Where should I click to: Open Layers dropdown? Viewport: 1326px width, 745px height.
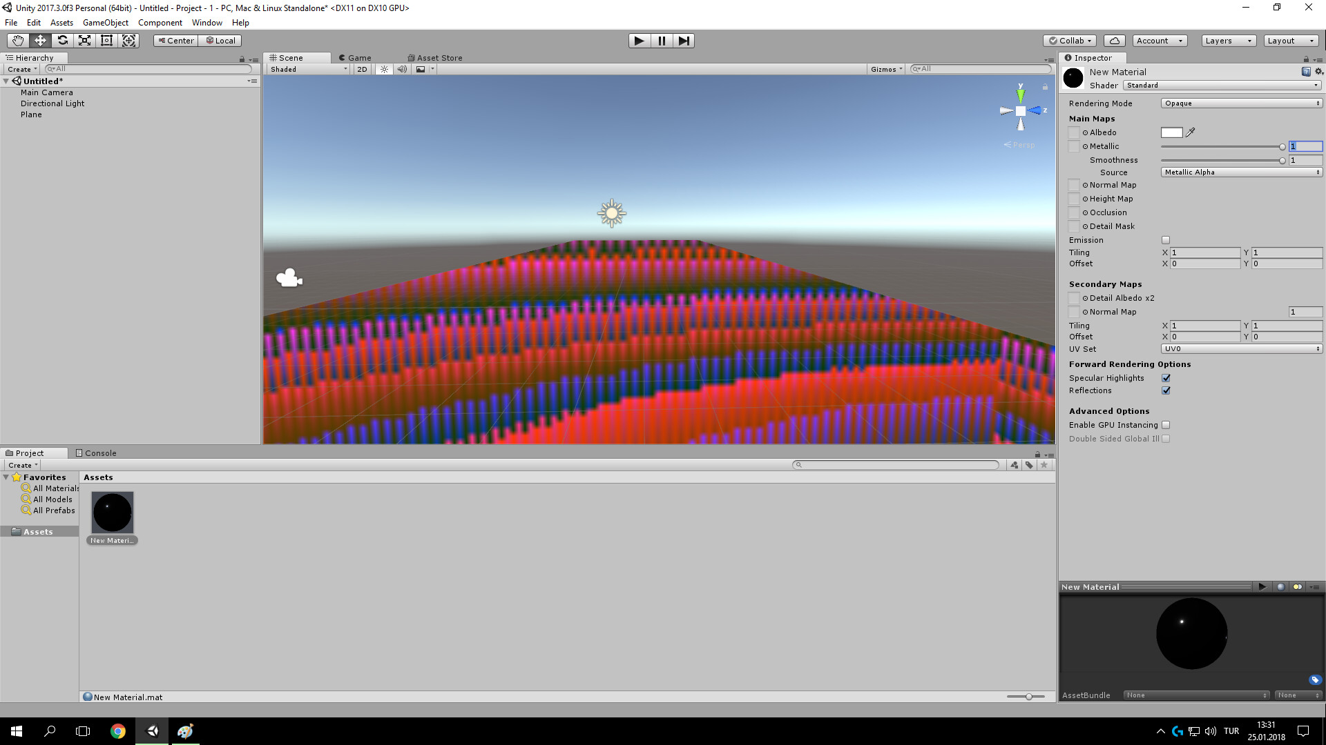(x=1228, y=41)
